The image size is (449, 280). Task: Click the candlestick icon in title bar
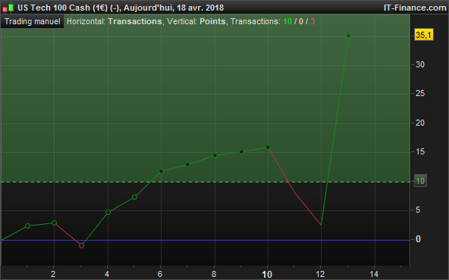tap(8, 8)
